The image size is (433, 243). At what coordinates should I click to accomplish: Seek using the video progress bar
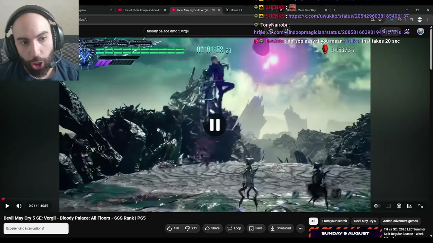[x=215, y=199]
